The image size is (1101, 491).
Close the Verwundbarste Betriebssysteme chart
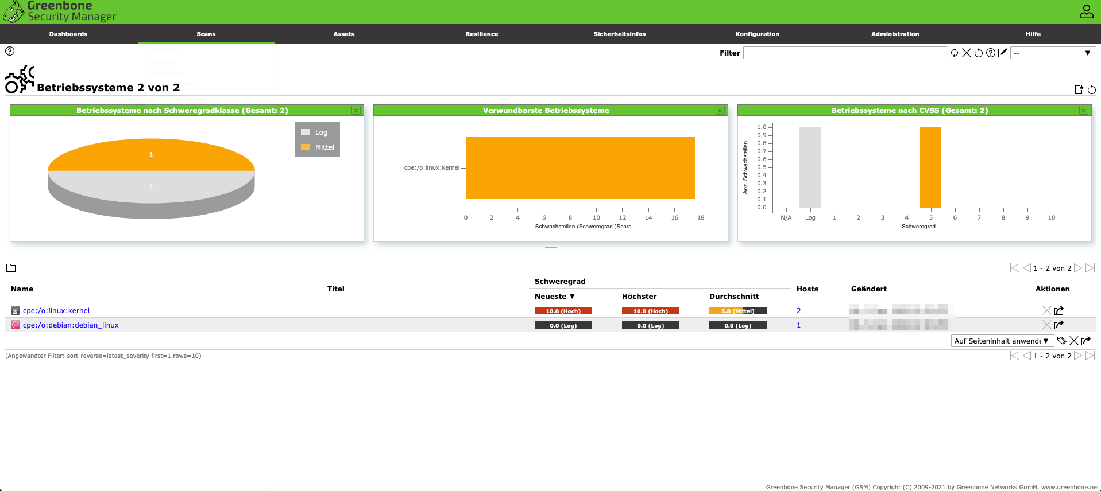coord(720,110)
